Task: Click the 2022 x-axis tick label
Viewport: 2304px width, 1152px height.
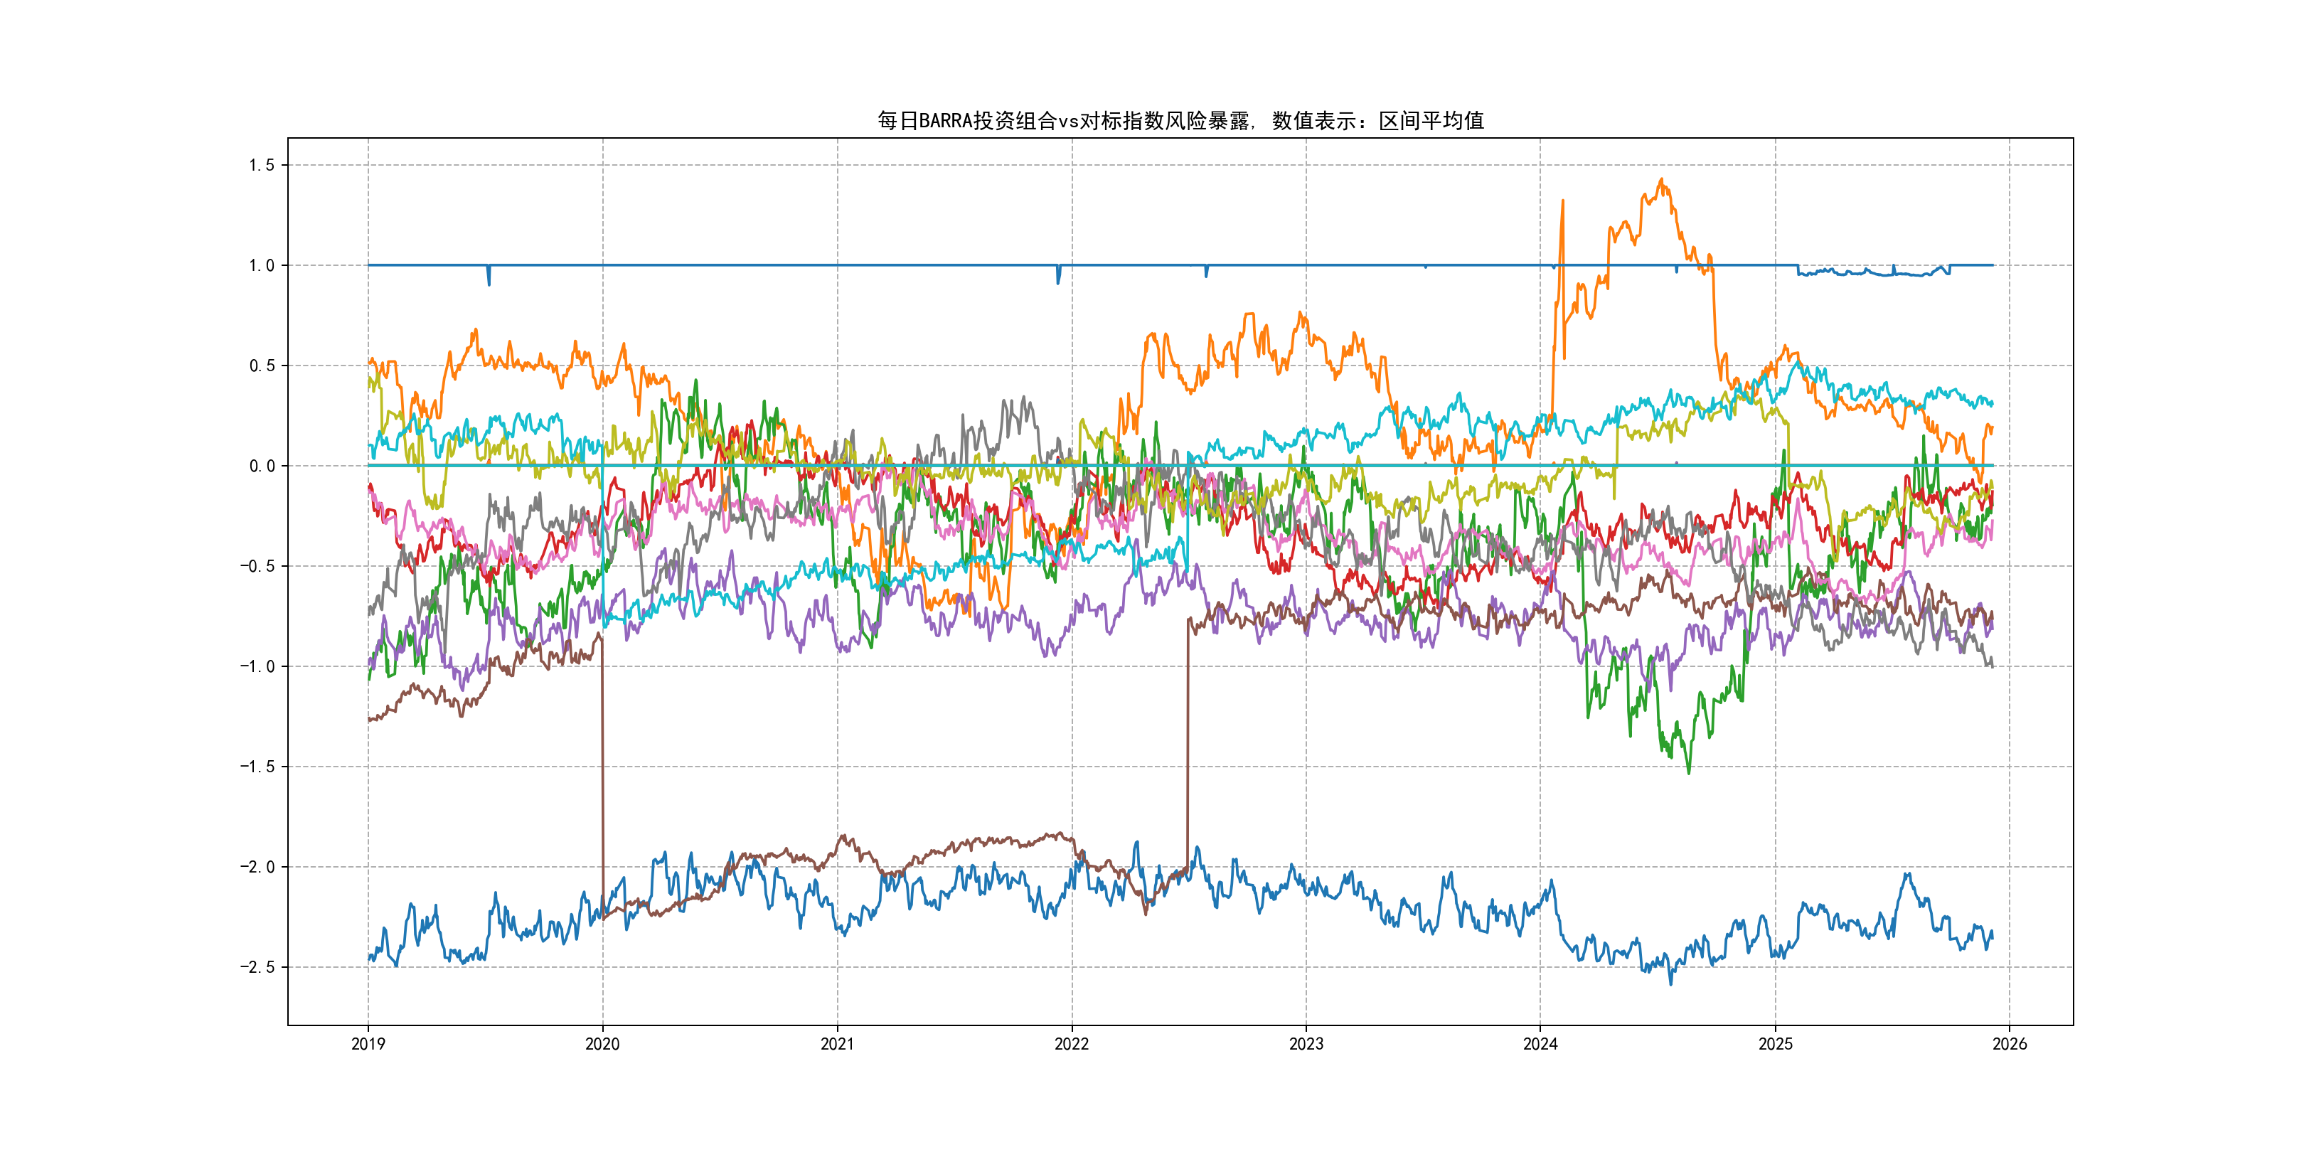Action: pos(1072,1044)
